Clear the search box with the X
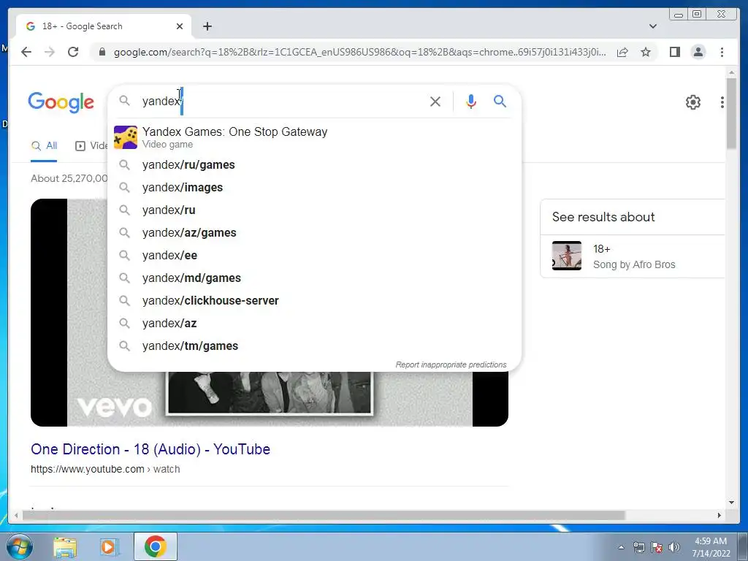The image size is (748, 561). [435, 101]
